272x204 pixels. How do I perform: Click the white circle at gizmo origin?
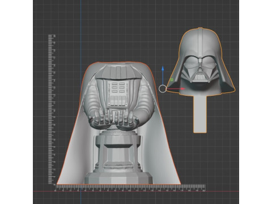(x=163, y=89)
